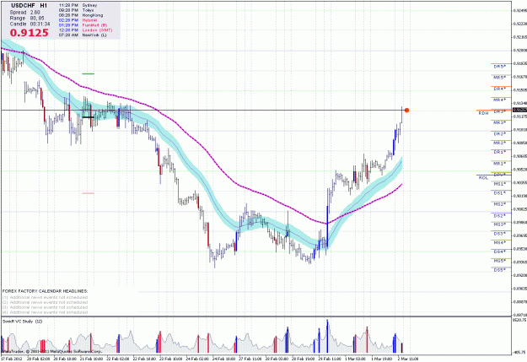Click the MR1 pivot level label

click(500, 164)
